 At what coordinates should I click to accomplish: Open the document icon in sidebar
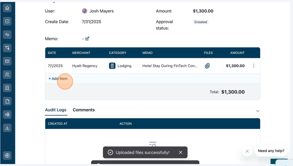pyautogui.click(x=7, y=101)
